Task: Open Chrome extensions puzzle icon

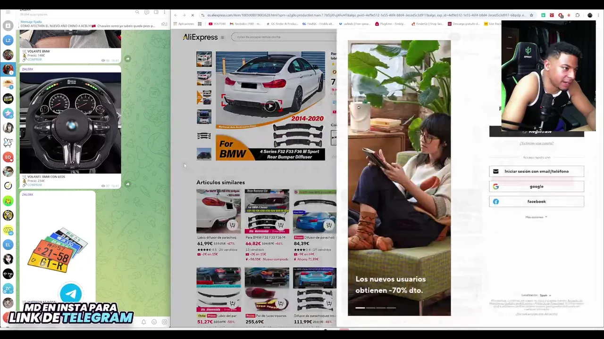Action: 577,15
